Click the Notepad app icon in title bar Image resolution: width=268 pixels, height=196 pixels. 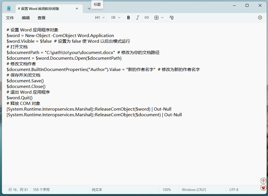[9, 8]
